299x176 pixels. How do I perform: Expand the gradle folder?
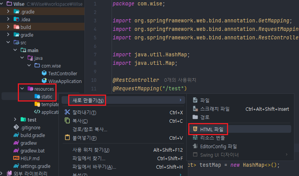point(8,34)
